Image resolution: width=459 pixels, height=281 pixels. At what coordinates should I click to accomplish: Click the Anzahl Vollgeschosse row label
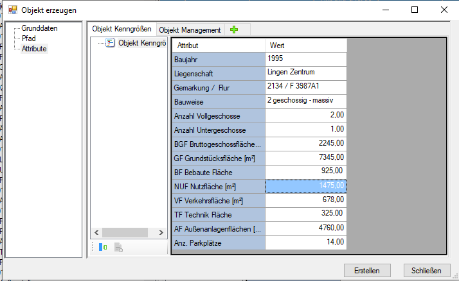coord(219,116)
